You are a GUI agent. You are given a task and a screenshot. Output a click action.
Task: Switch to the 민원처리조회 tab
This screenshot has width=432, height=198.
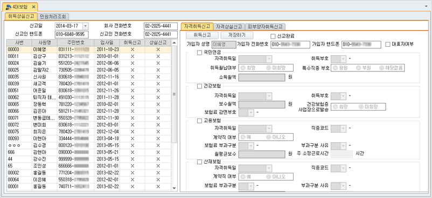[53, 16]
